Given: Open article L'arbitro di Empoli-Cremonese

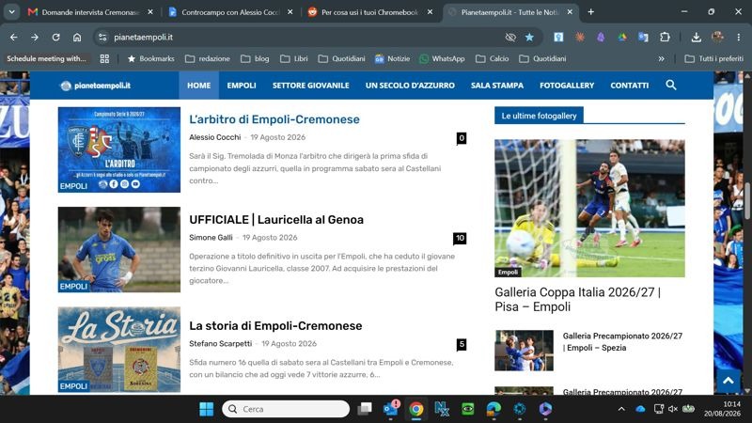Looking at the screenshot, I should click(274, 119).
